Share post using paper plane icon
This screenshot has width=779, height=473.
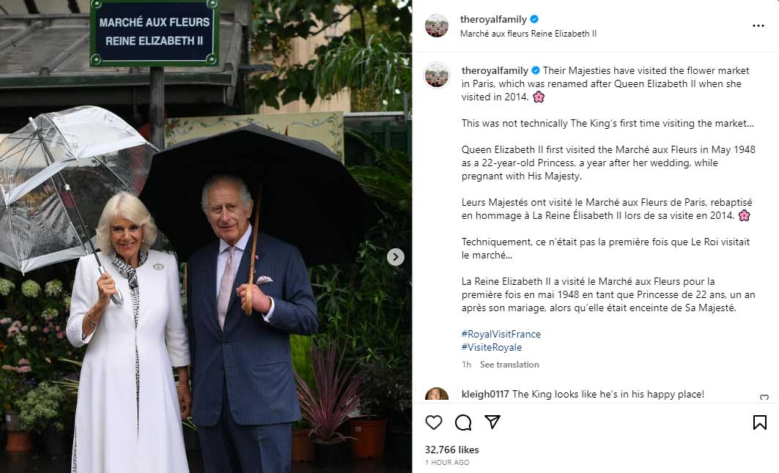492,422
